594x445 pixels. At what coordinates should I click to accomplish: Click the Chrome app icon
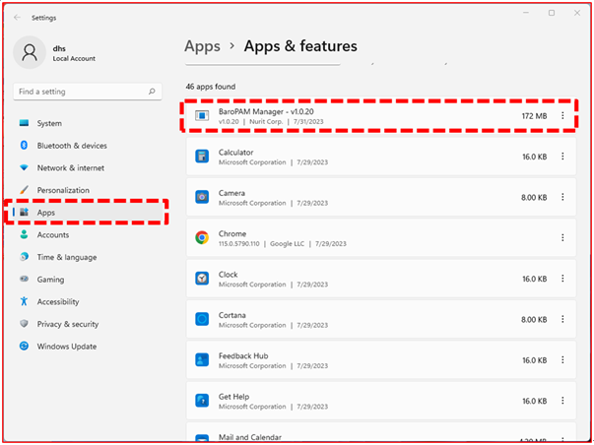point(202,237)
